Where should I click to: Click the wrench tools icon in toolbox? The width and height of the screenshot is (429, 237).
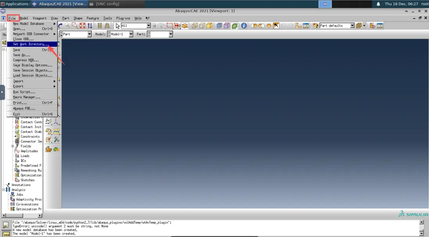point(57,140)
